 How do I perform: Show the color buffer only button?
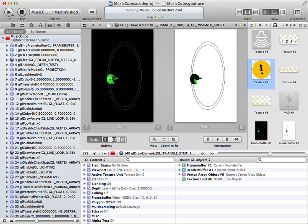pyautogui.click(x=106, y=140)
